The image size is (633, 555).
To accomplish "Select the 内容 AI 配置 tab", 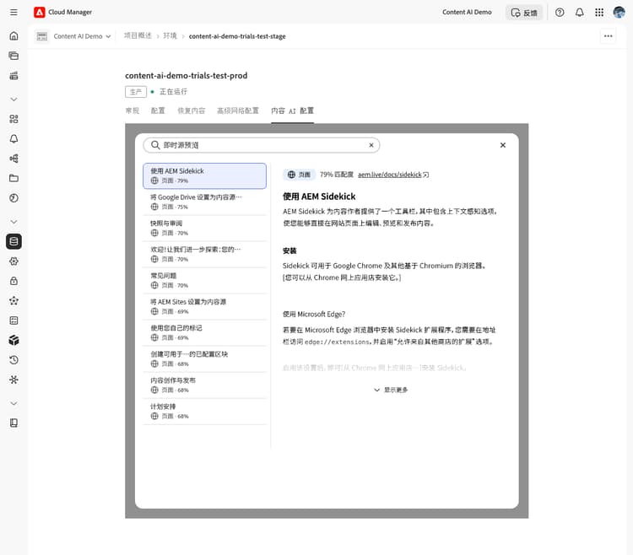I will 292,111.
